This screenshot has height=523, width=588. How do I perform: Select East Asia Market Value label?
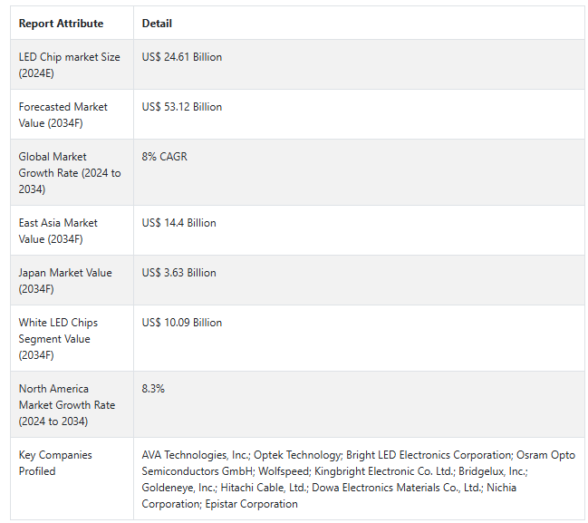tap(58, 231)
